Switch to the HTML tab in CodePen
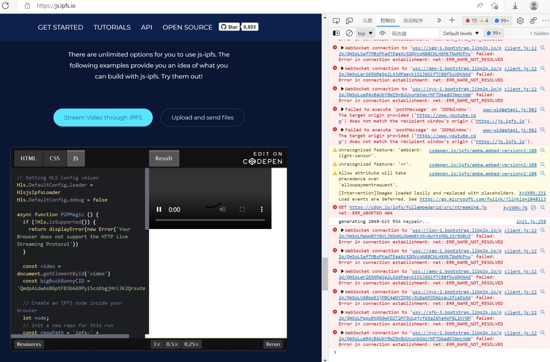The image size is (550, 362). [28, 158]
